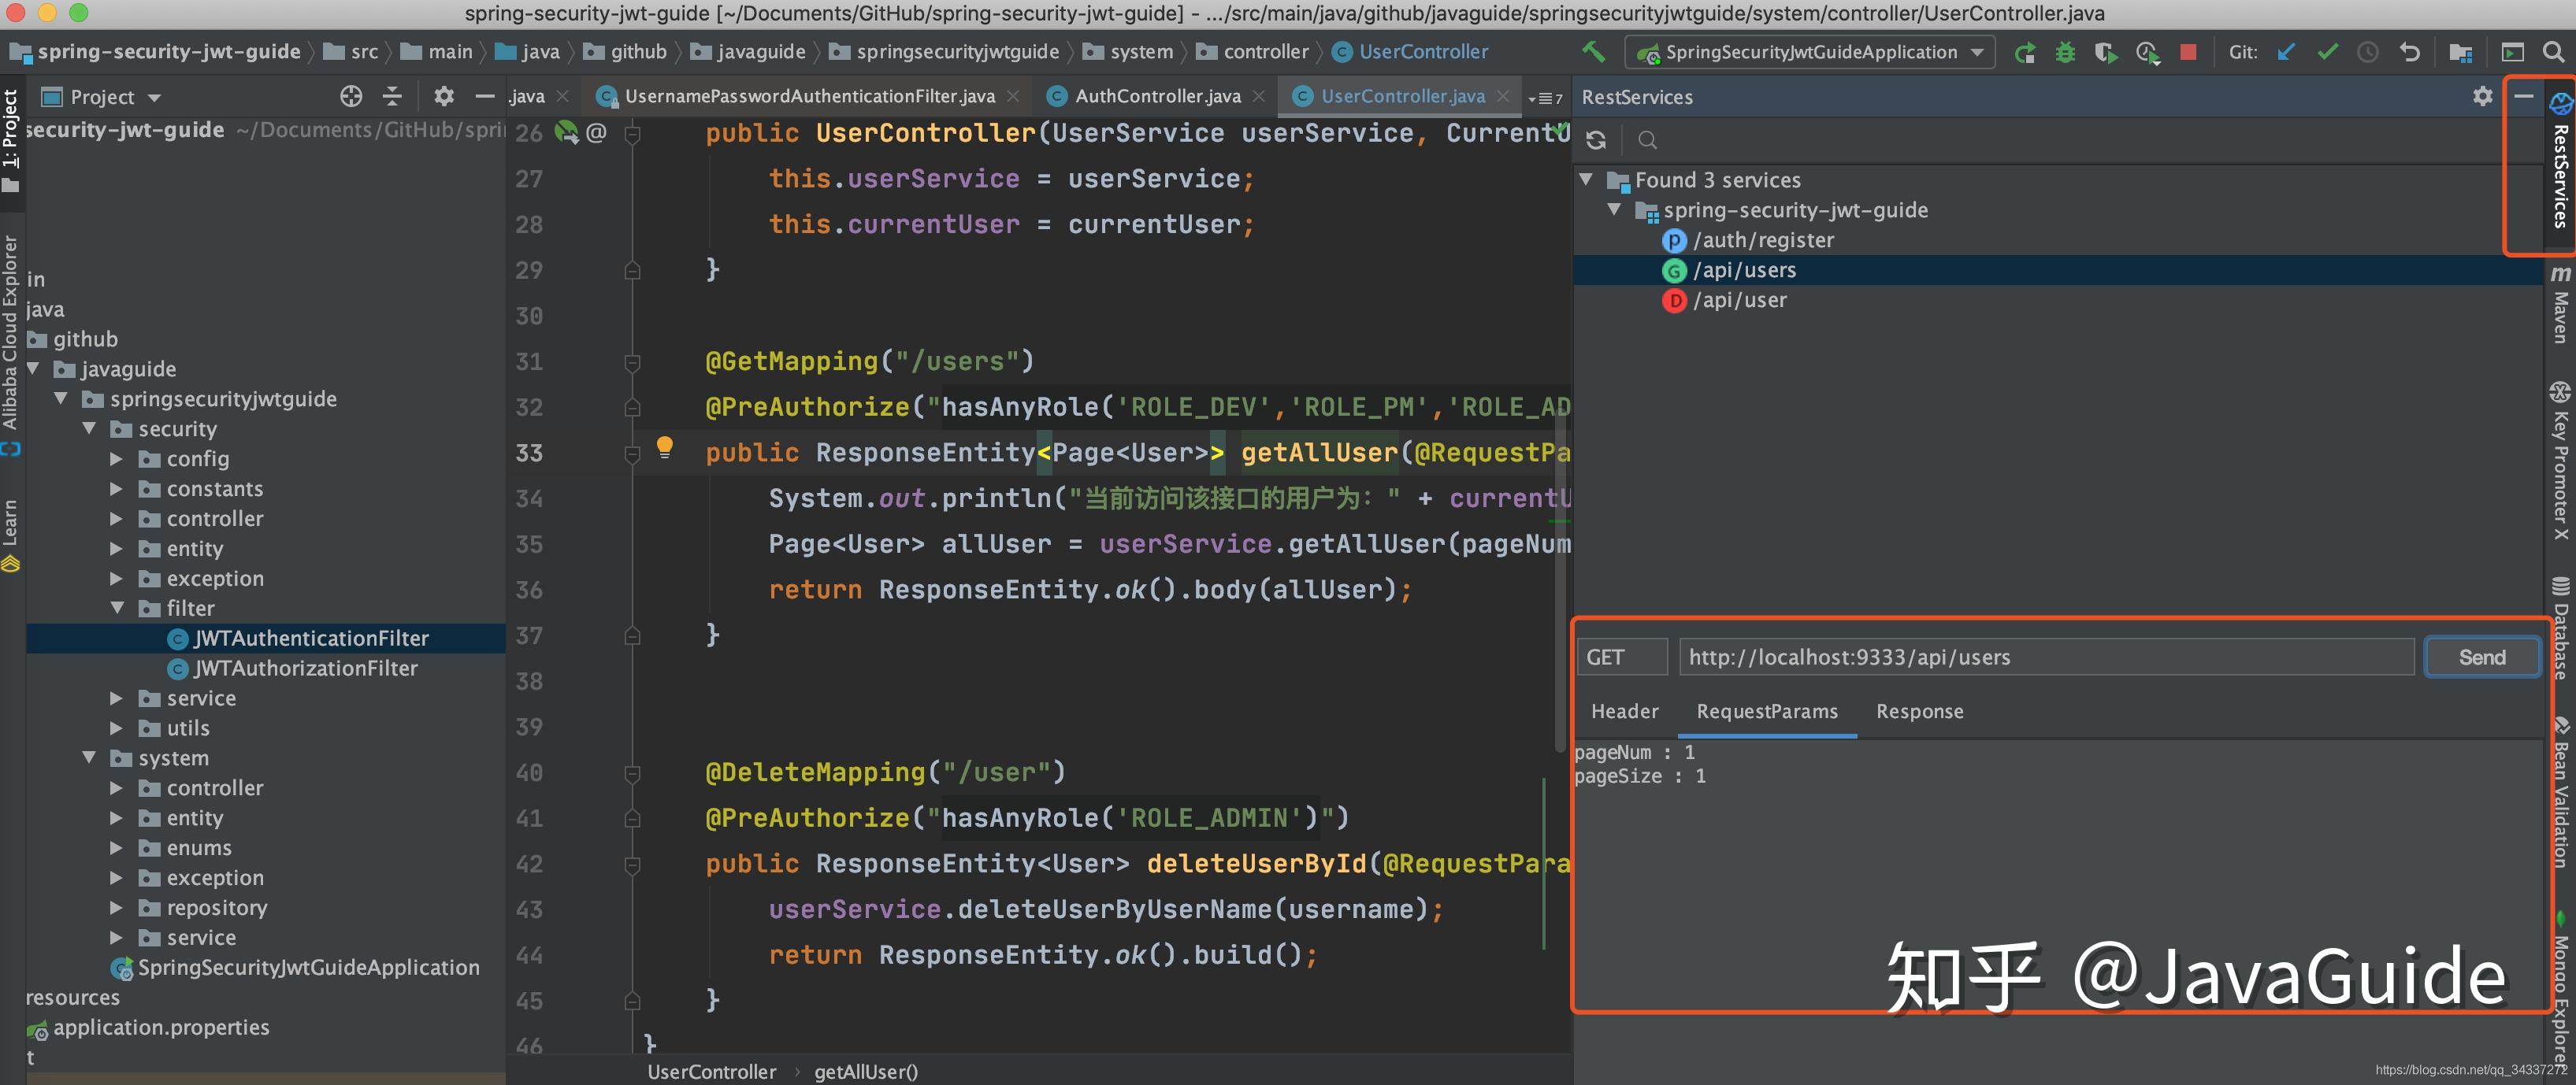
Task: Click the red Stop button icon
Action: point(2188,52)
